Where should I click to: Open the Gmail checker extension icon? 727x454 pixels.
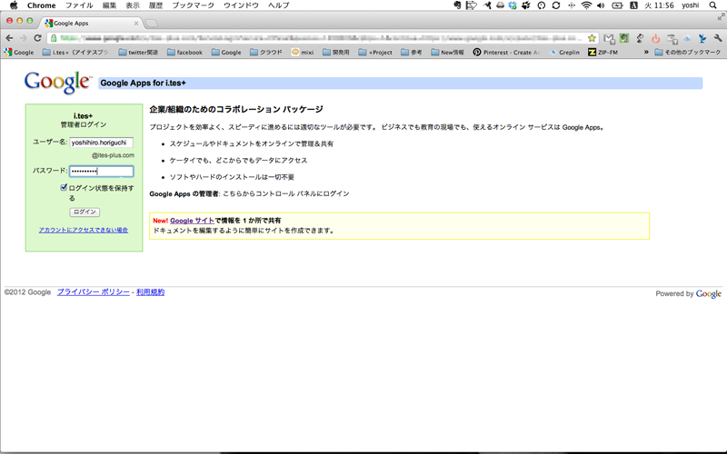[609, 38]
